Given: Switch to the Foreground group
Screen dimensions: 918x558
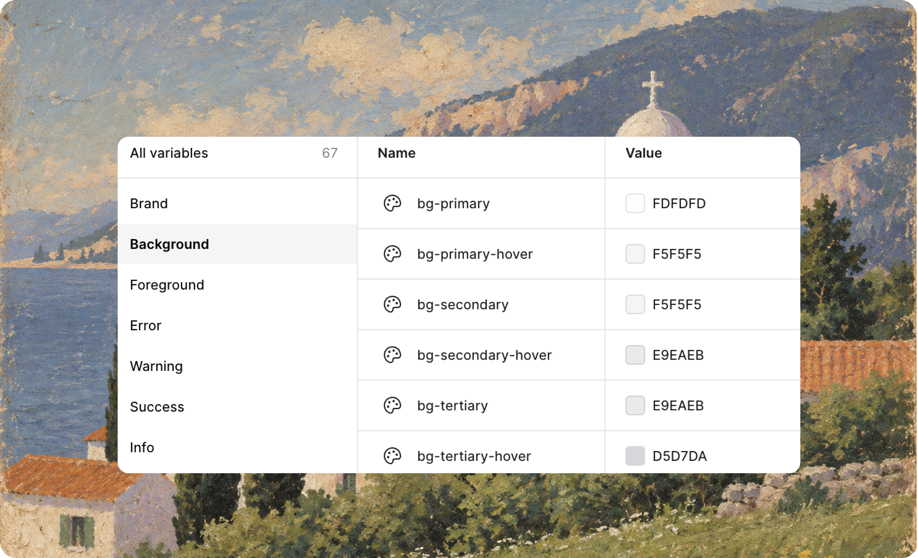Looking at the screenshot, I should 237,285.
